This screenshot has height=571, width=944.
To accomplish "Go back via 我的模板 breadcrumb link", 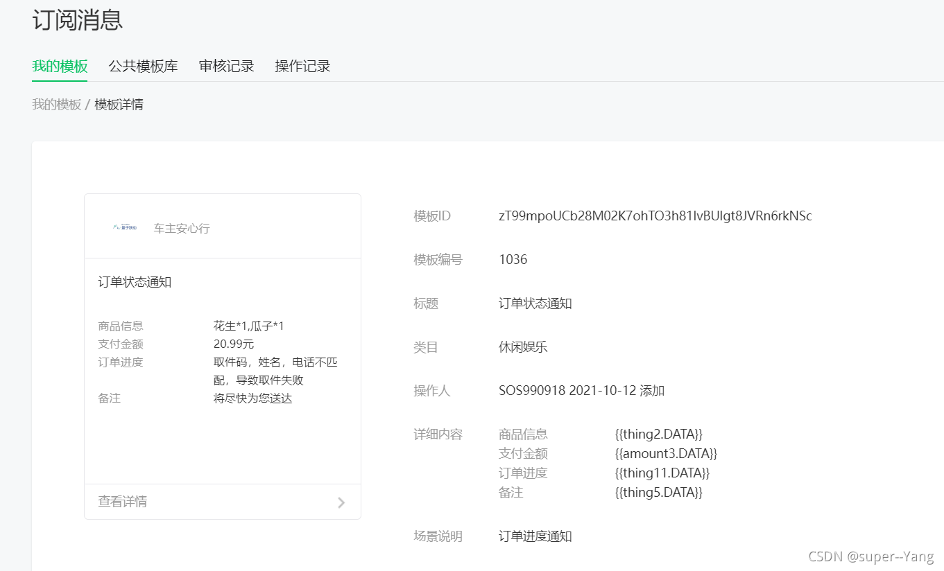I will [56, 105].
